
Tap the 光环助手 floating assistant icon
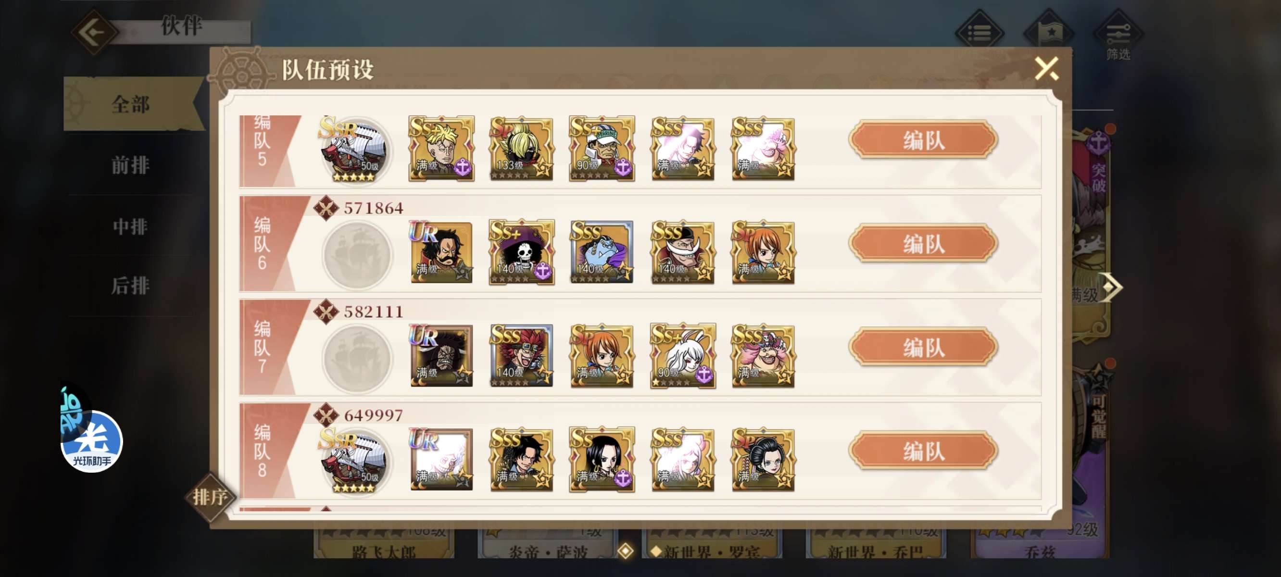pyautogui.click(x=92, y=441)
